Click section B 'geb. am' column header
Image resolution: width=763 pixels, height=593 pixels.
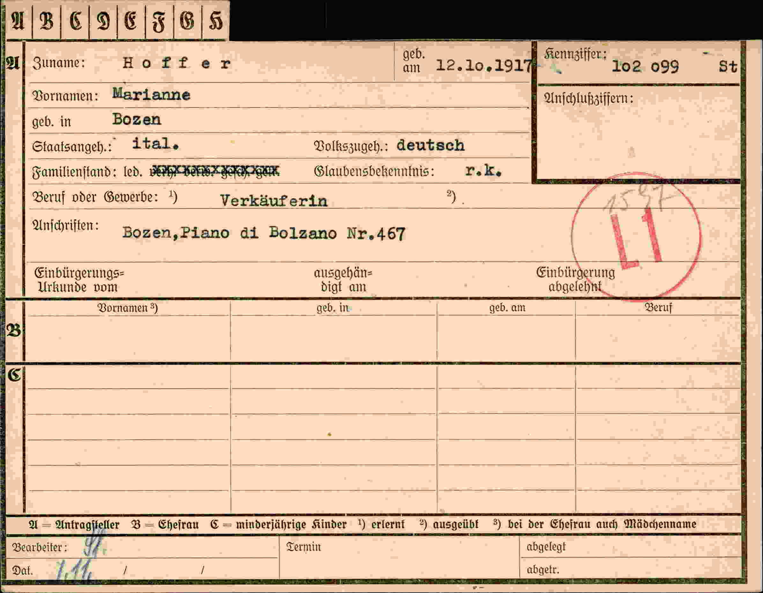pyautogui.click(x=507, y=308)
